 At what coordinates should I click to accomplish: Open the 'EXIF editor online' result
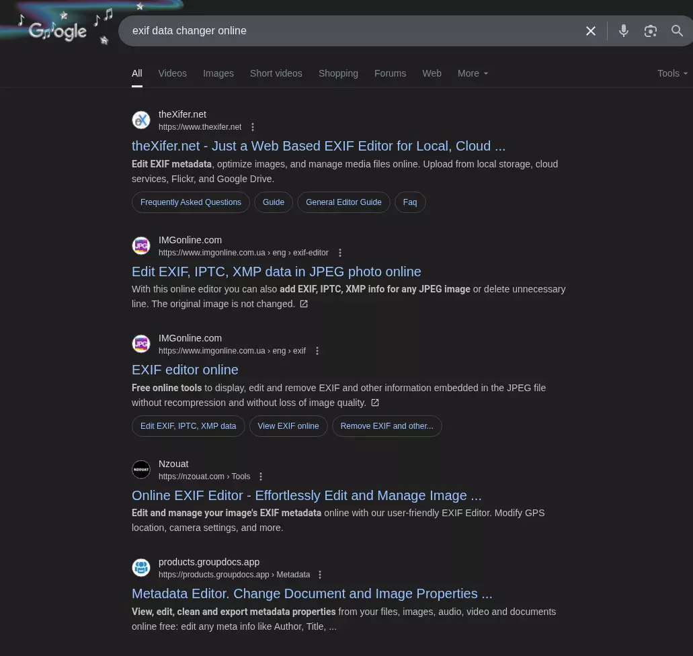pos(185,370)
